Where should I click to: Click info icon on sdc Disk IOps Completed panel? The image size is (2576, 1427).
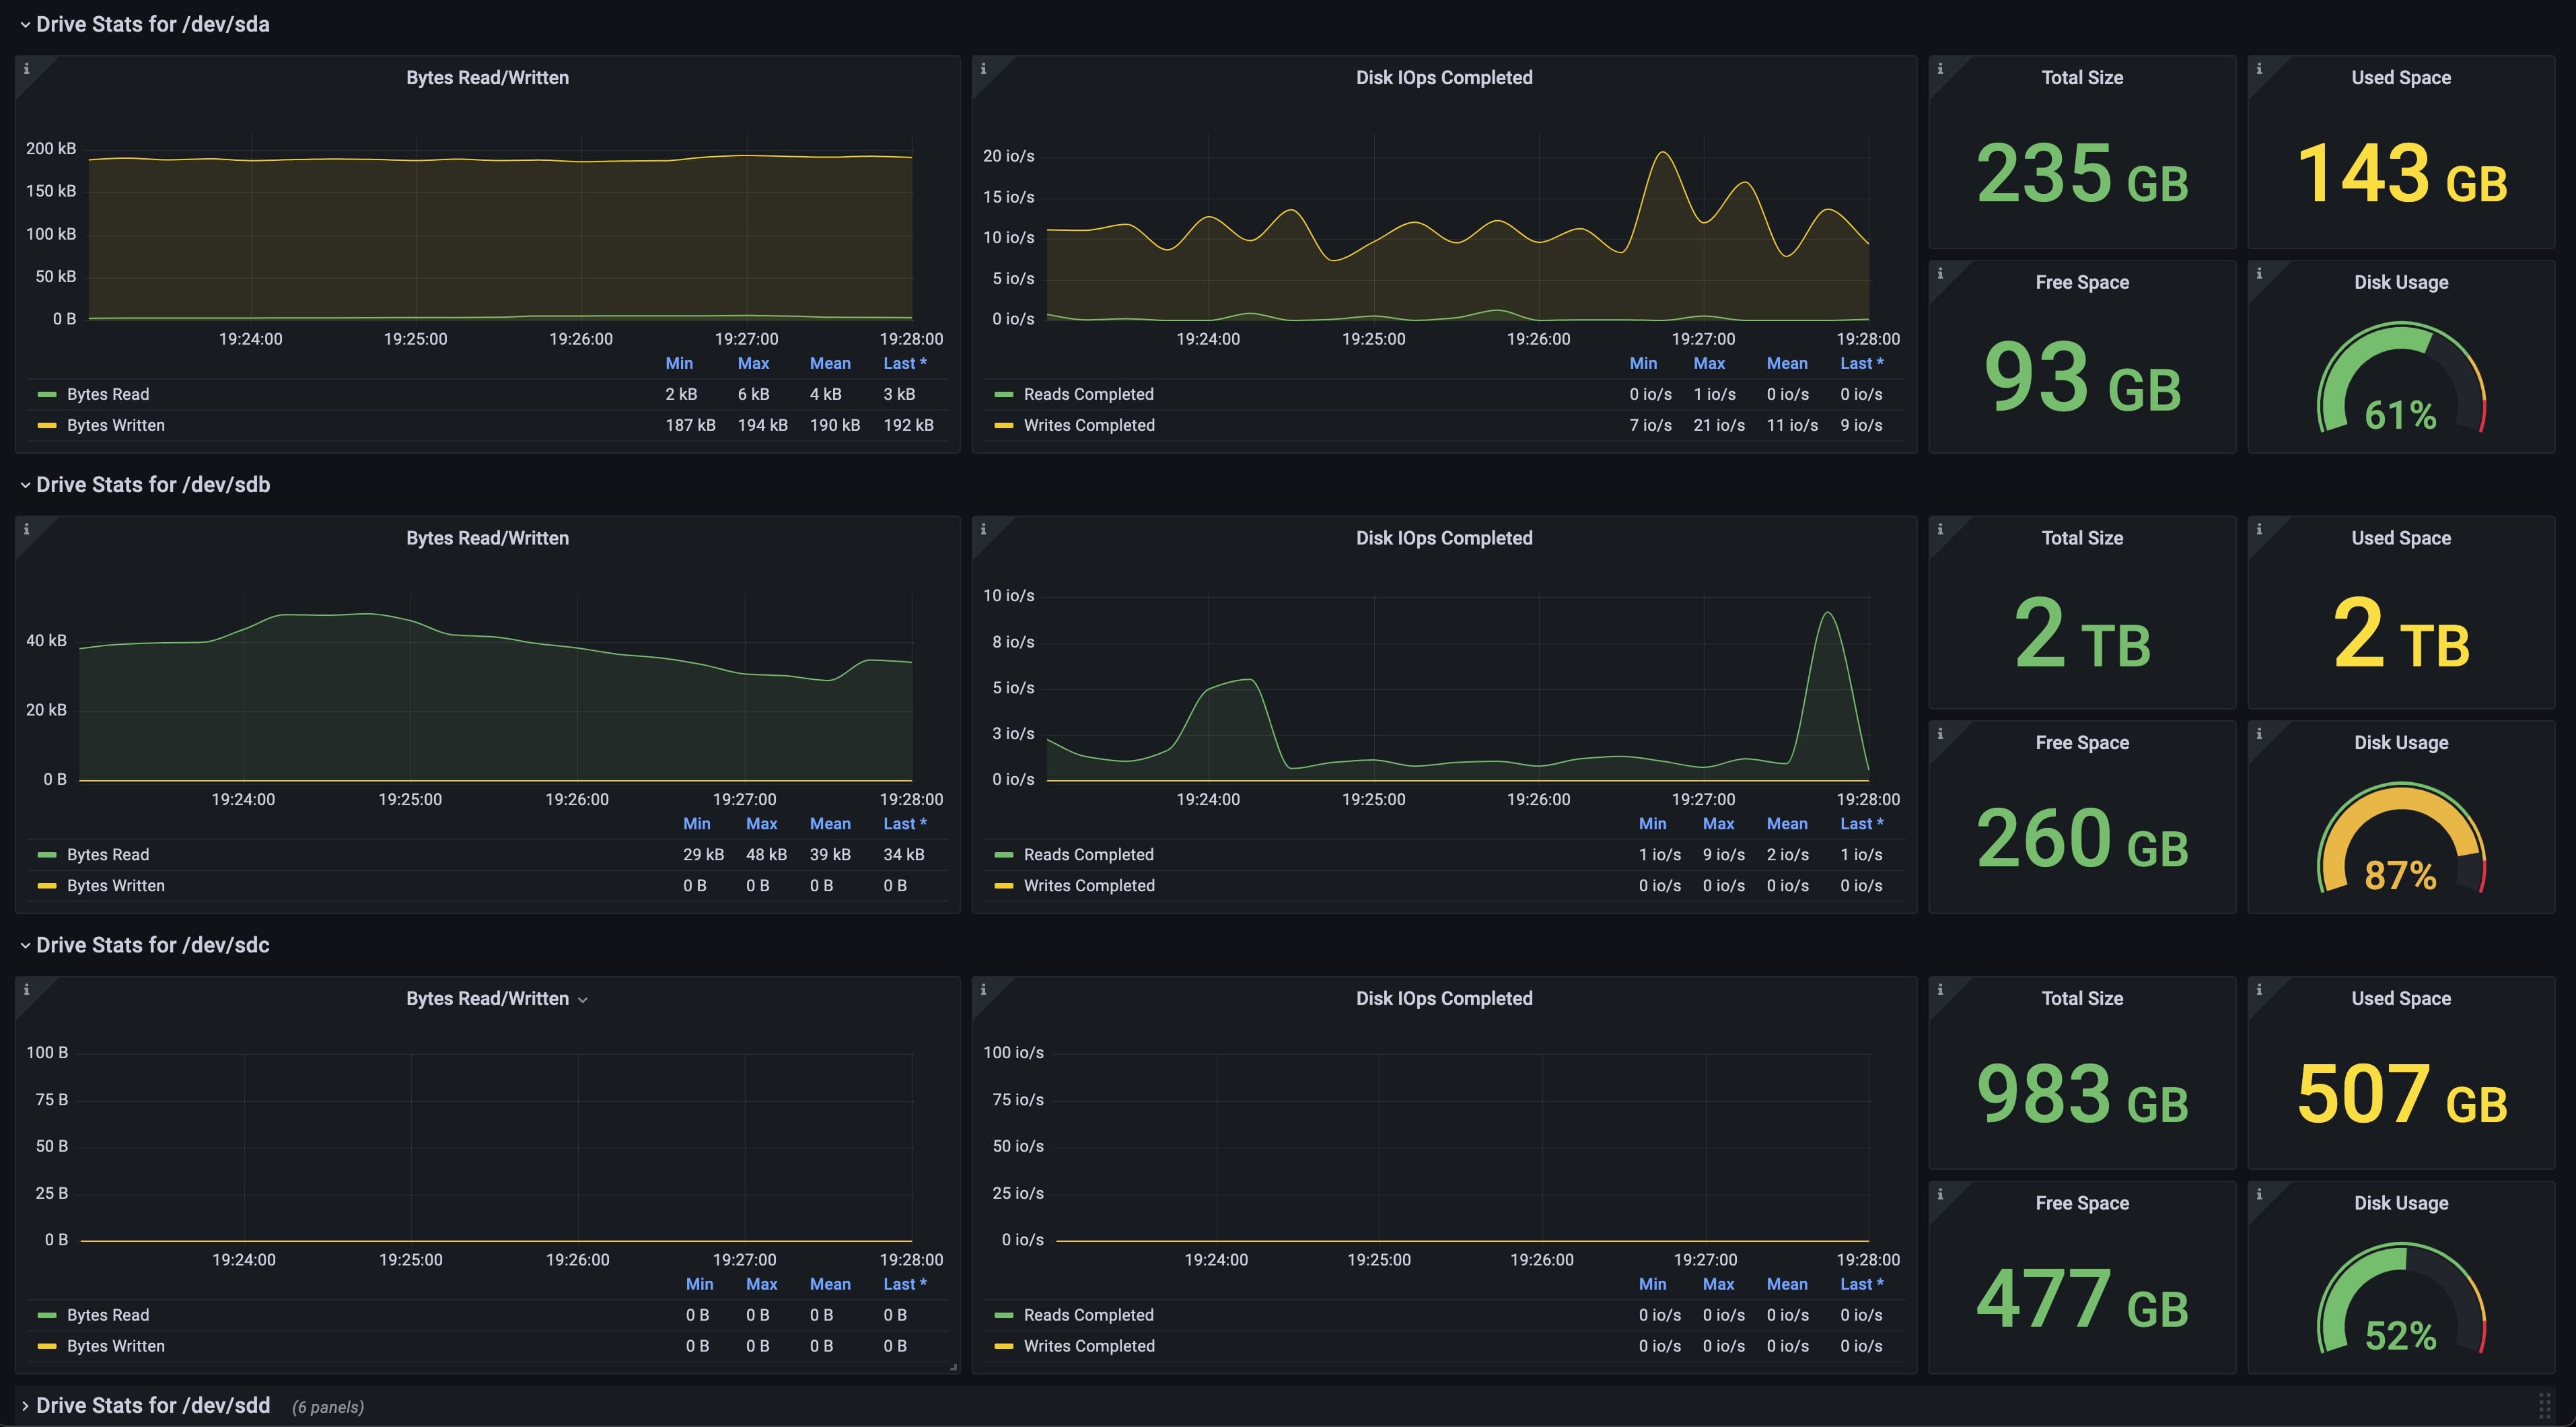983,990
